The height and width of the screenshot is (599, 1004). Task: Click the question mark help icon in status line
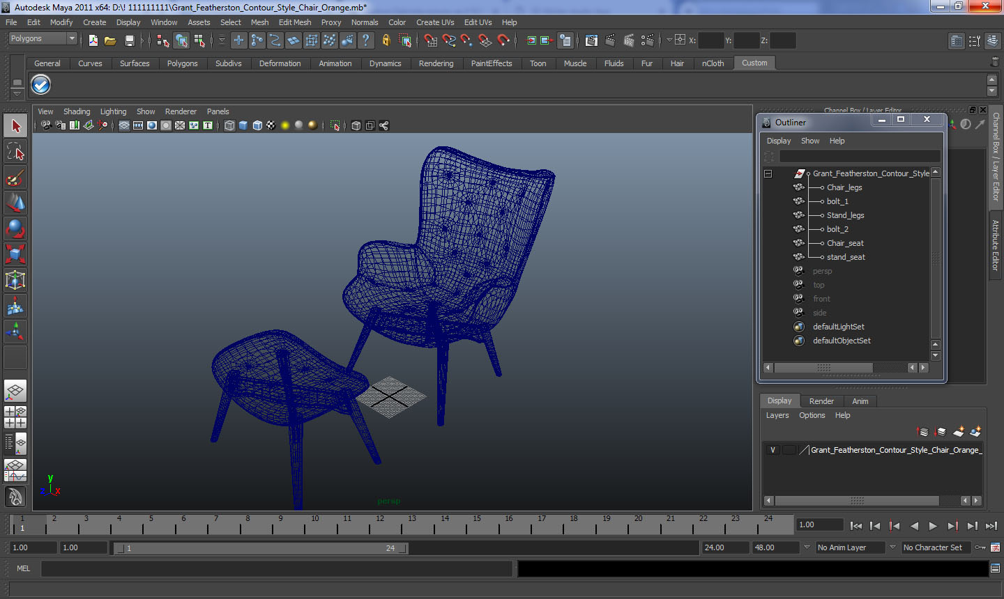[x=365, y=40]
